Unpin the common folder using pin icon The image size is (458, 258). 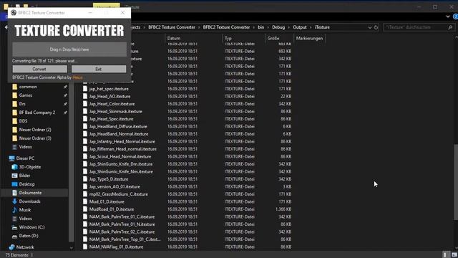(x=65, y=87)
